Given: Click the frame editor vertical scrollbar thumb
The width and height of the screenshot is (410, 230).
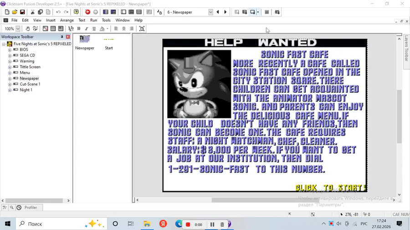Looking at the screenshot, I should 399,116.
